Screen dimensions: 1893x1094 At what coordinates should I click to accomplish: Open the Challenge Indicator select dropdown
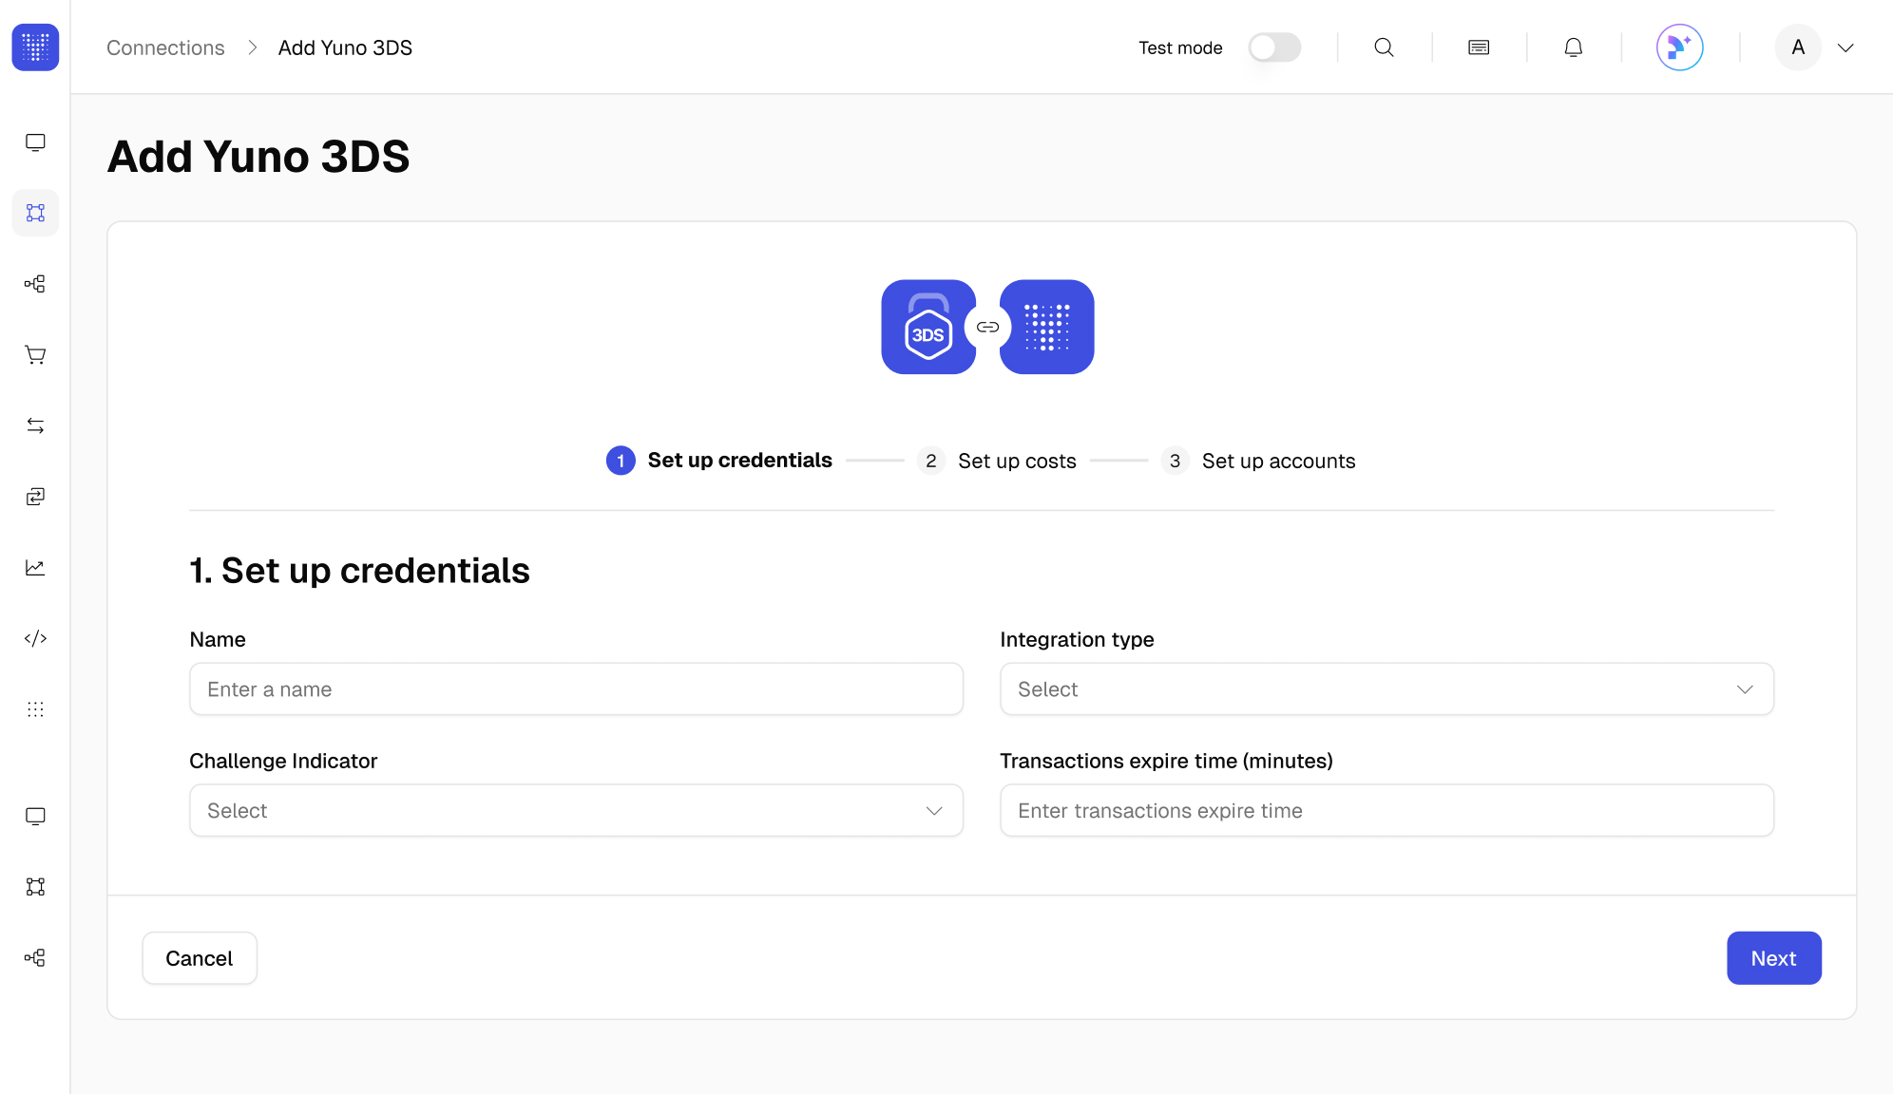click(576, 811)
